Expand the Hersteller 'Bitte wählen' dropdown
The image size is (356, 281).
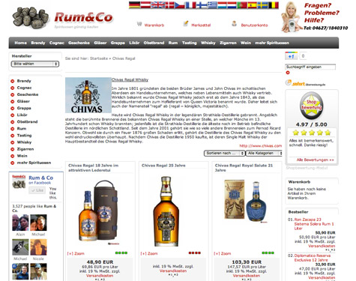pyautogui.click(x=35, y=64)
